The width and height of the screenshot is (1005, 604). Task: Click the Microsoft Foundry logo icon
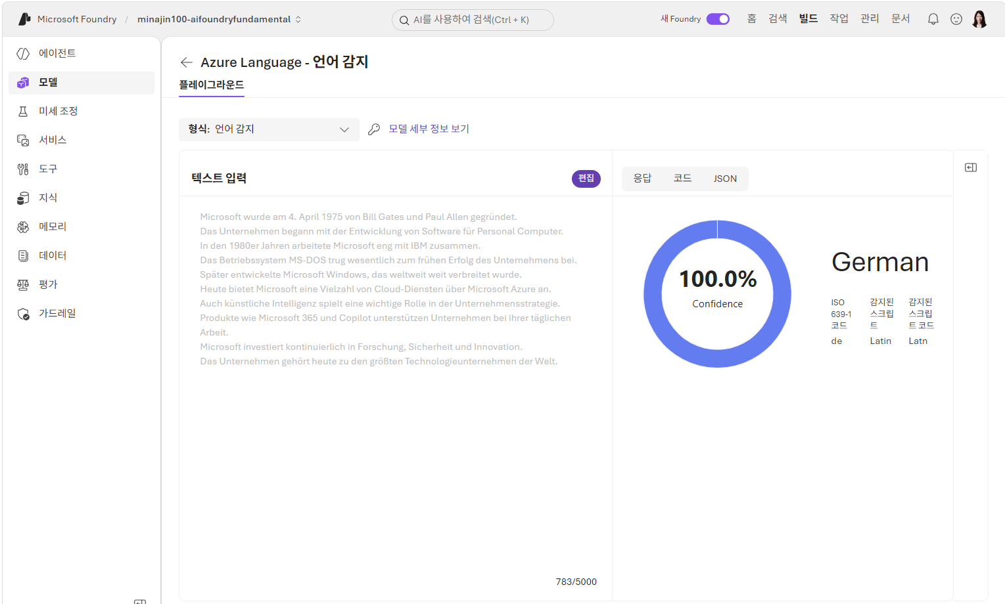coord(24,19)
